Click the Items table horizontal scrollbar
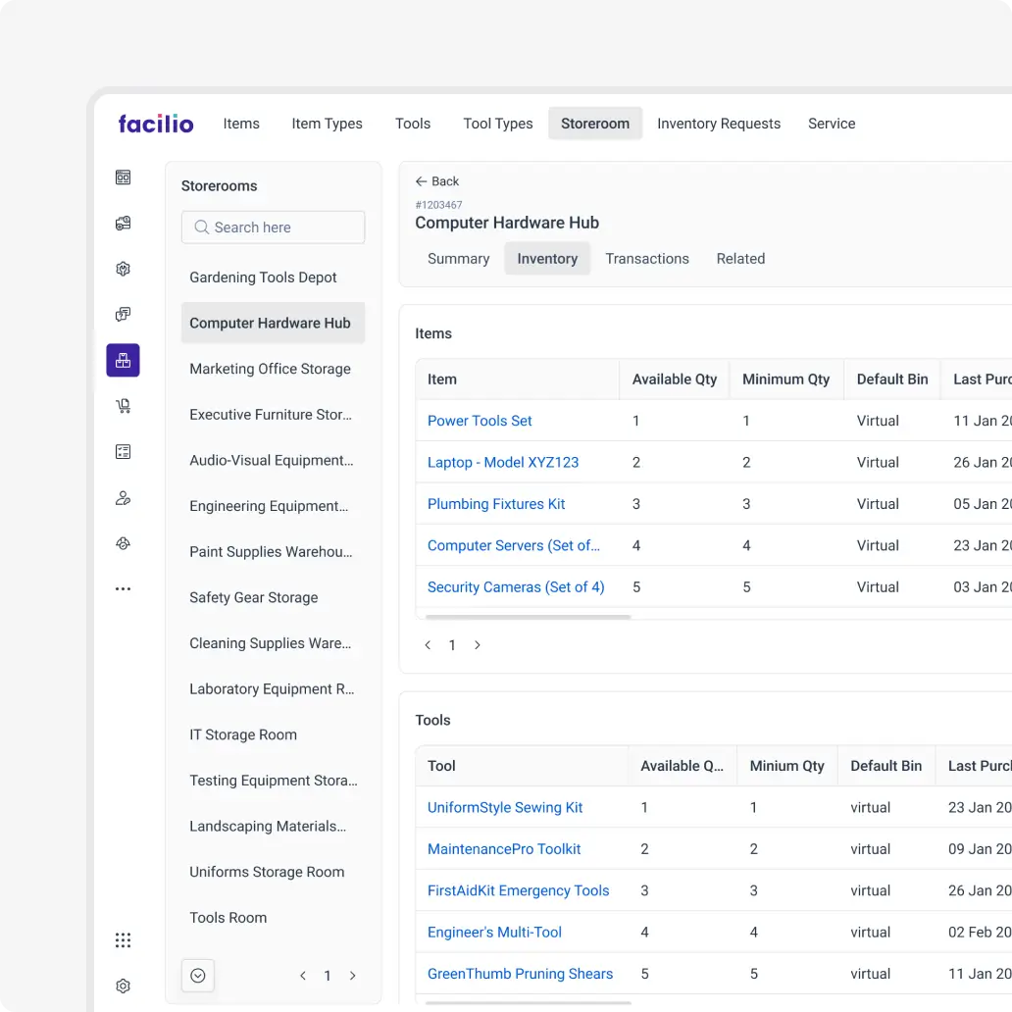The width and height of the screenshot is (1012, 1012). point(528,617)
